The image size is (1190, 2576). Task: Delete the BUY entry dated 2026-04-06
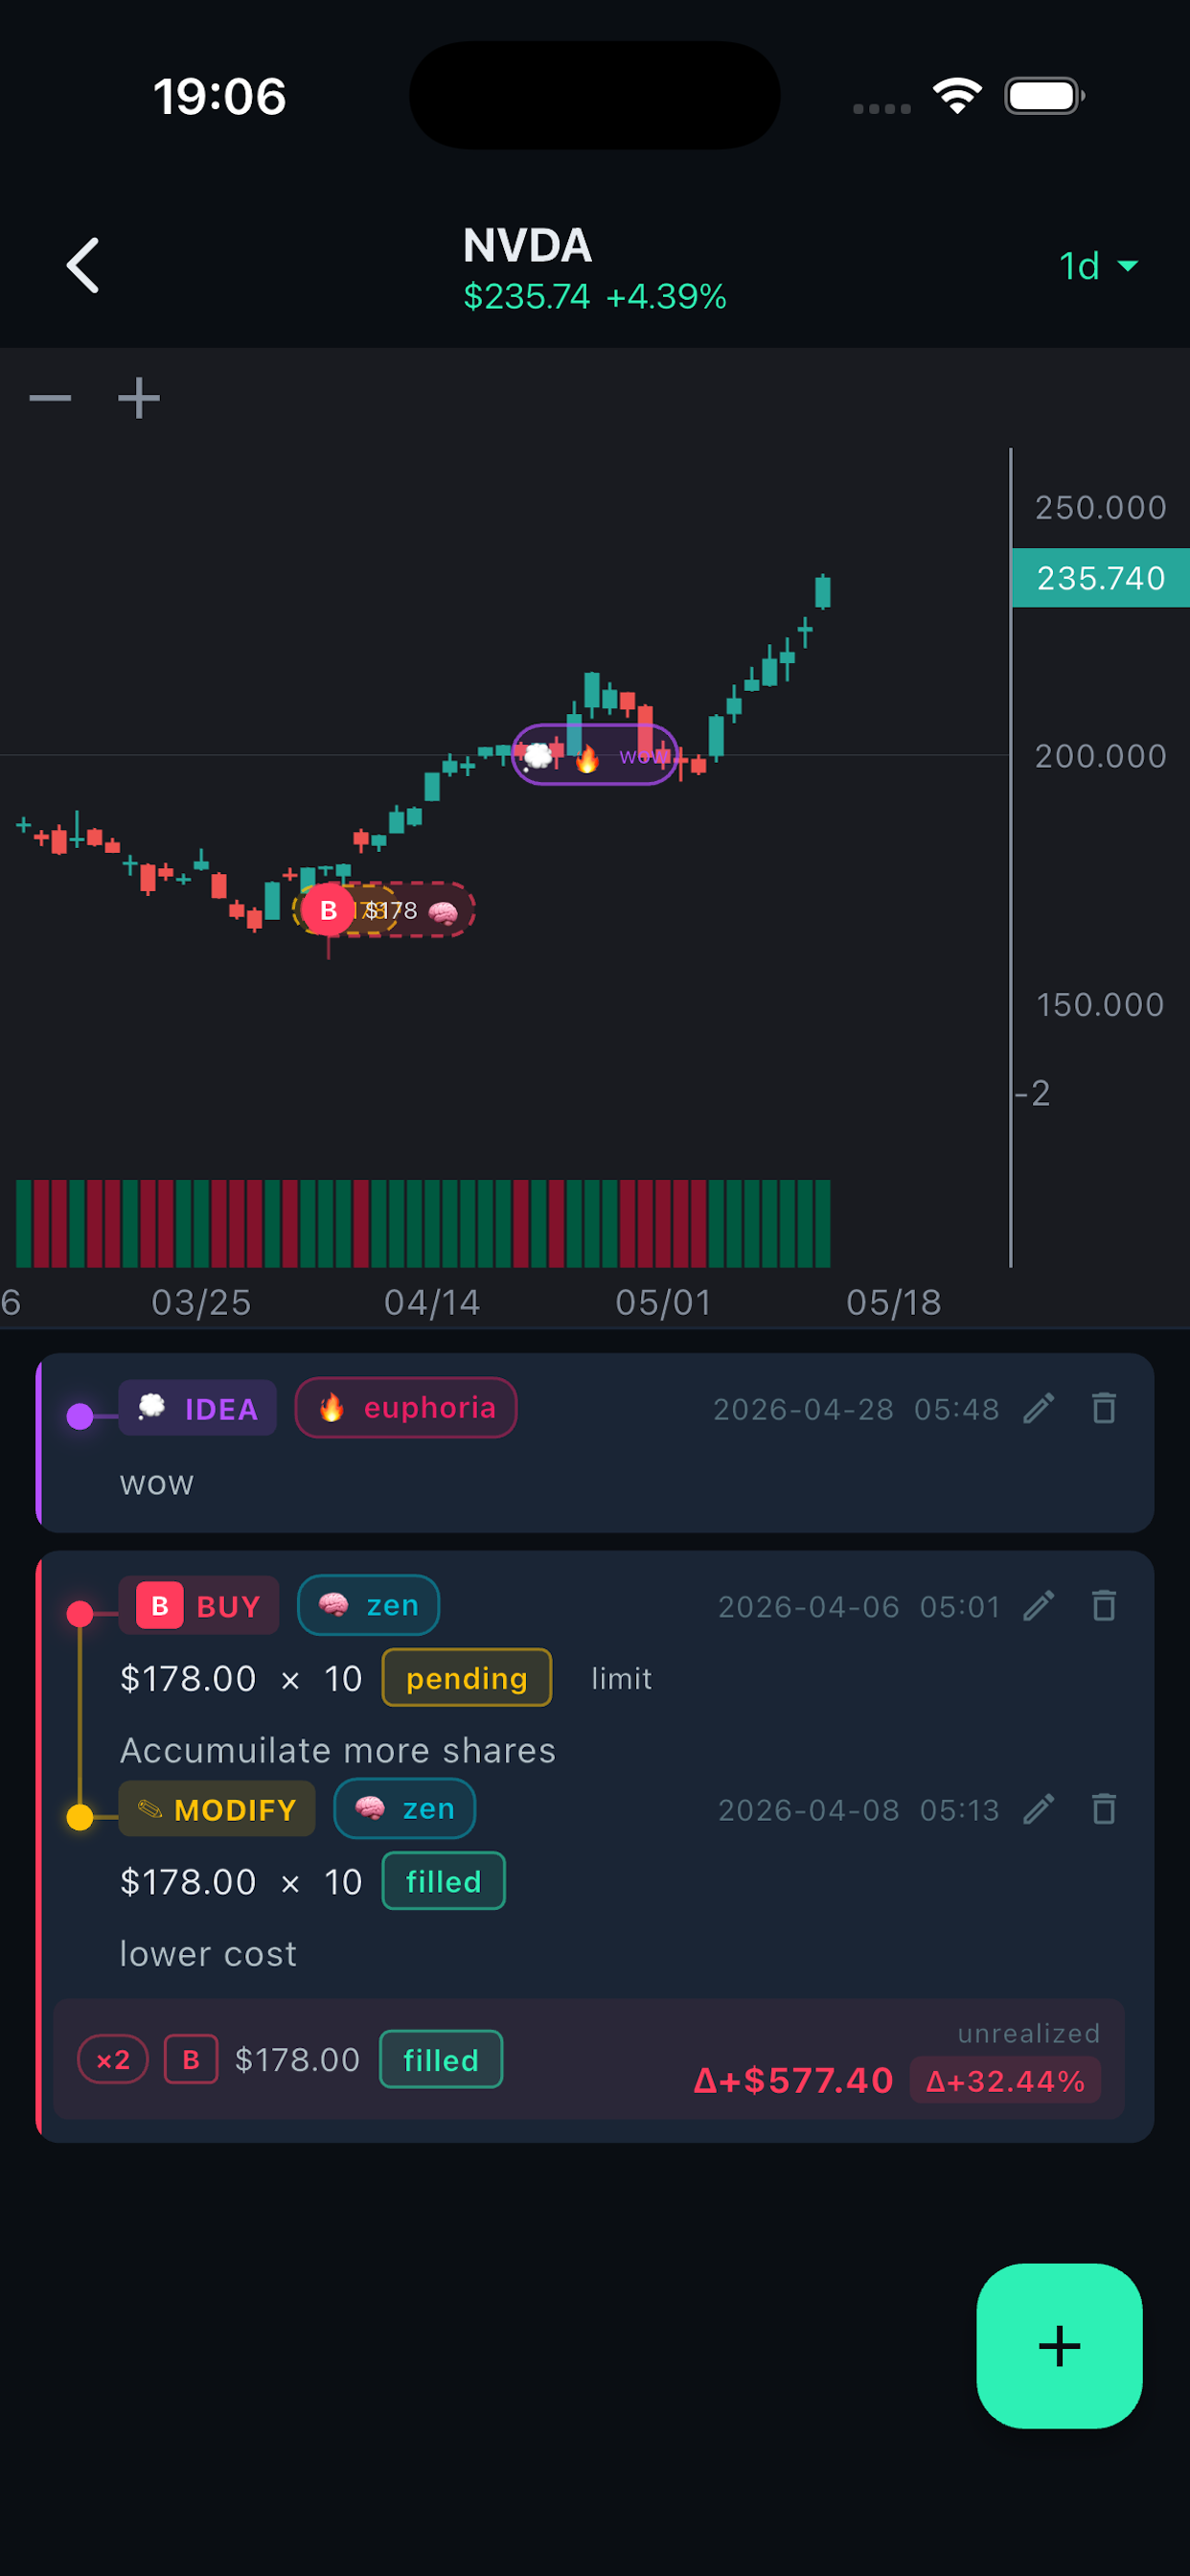pos(1104,1606)
